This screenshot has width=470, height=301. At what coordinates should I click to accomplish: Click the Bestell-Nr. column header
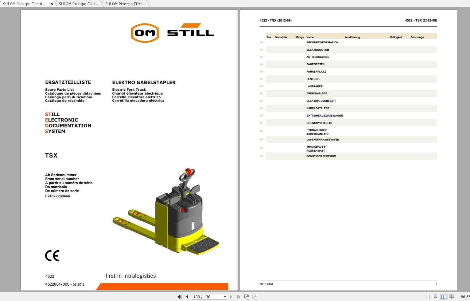(x=281, y=37)
